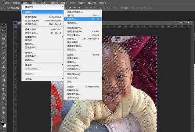Viewport: 195px width, 132px height.
Task: Expand the 变量(B) submenu arrow
Action: [x=62, y=65]
